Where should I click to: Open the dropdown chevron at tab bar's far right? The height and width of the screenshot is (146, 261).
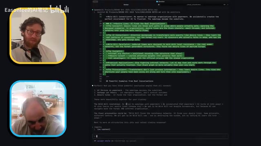pyautogui.click(x=228, y=4)
